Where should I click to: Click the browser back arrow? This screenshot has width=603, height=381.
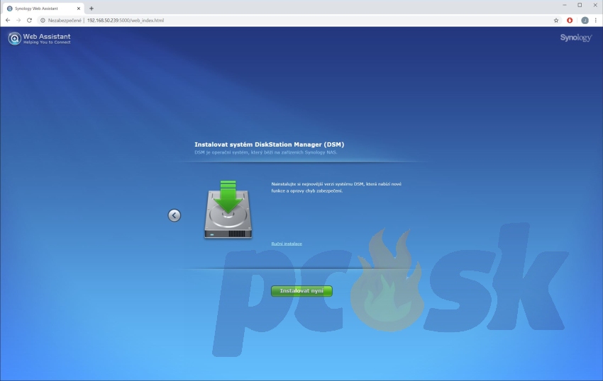point(8,21)
